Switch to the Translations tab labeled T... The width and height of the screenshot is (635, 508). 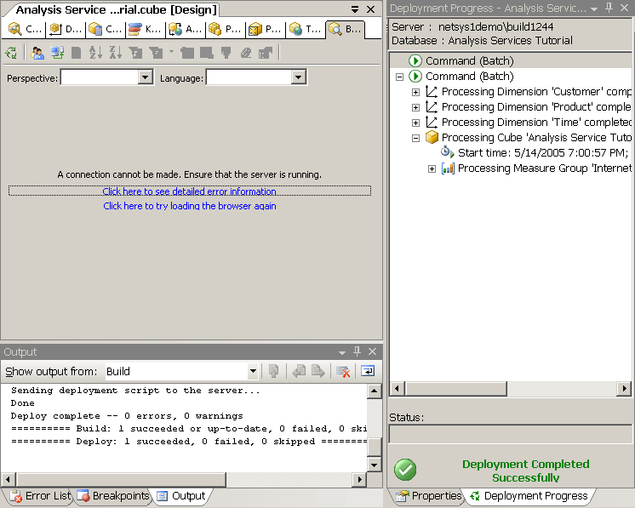coord(305,29)
